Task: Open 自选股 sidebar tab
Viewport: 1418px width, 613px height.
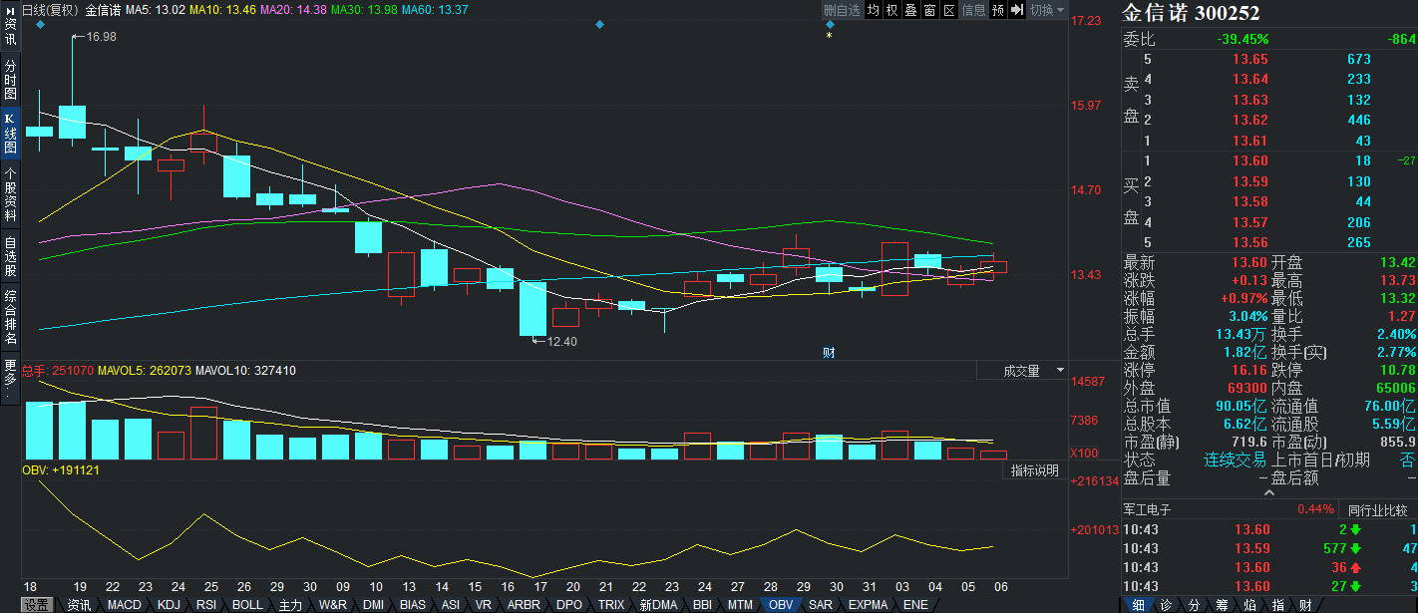Action: tap(10, 256)
